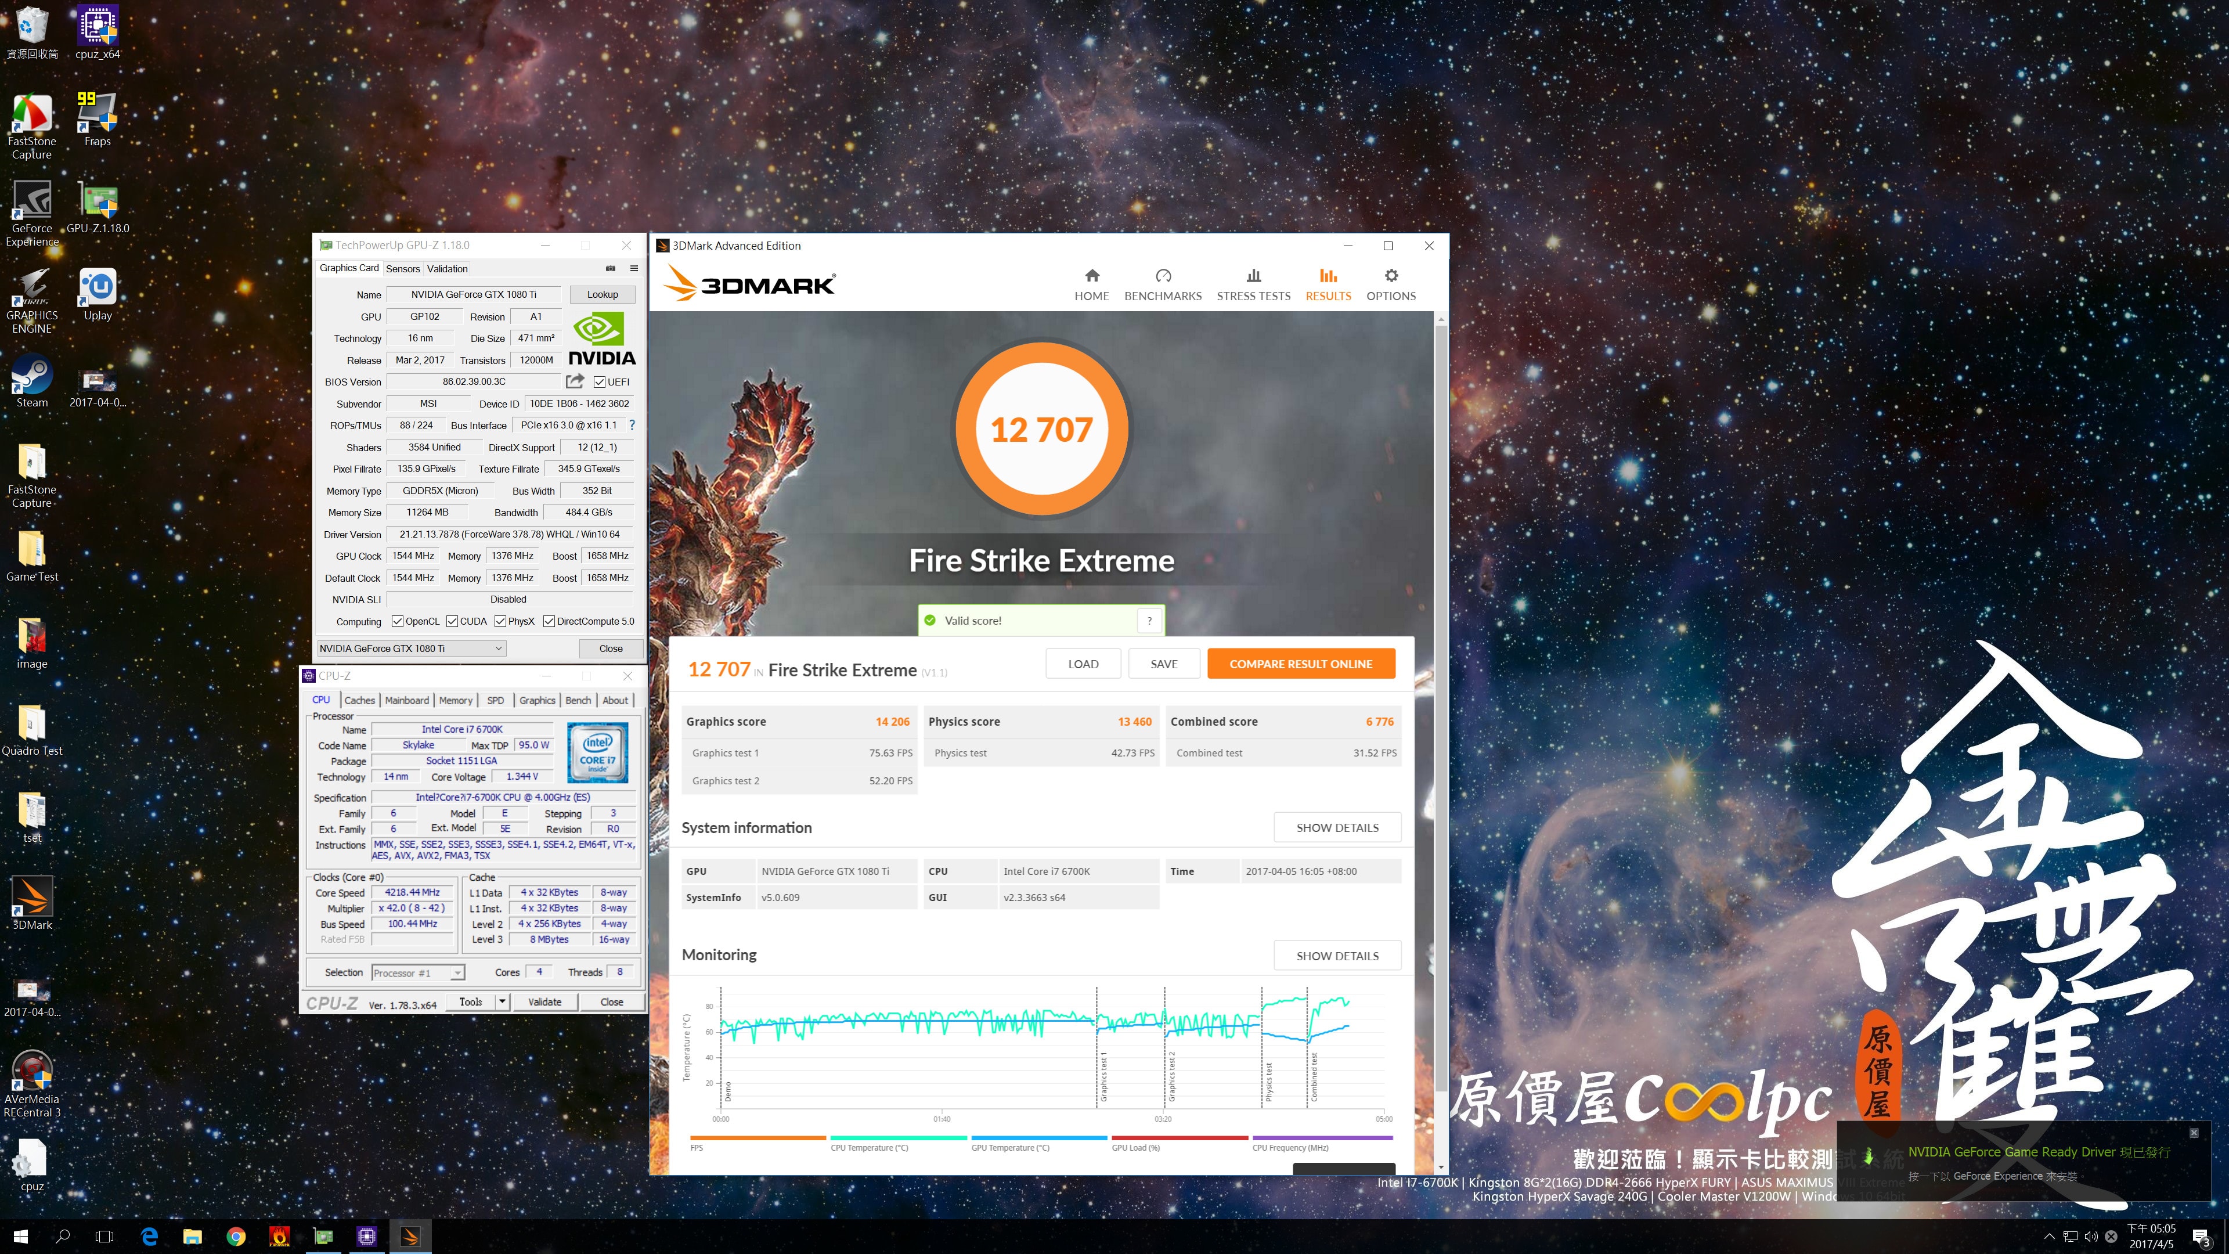The width and height of the screenshot is (2229, 1254).
Task: Click the Valid score help question mark
Action: 1149,621
